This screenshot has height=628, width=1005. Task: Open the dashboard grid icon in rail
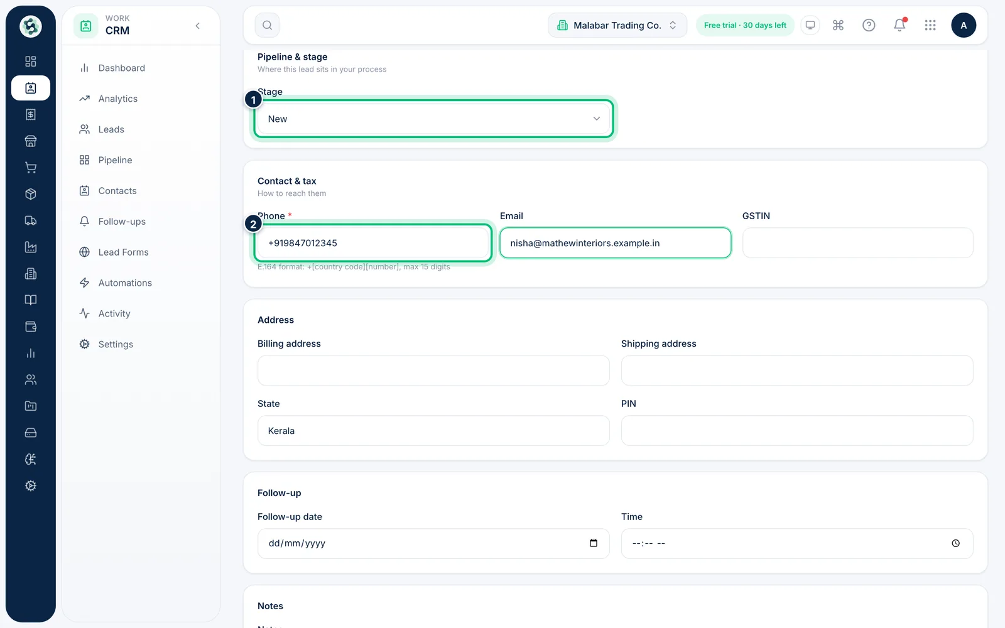tap(31, 62)
